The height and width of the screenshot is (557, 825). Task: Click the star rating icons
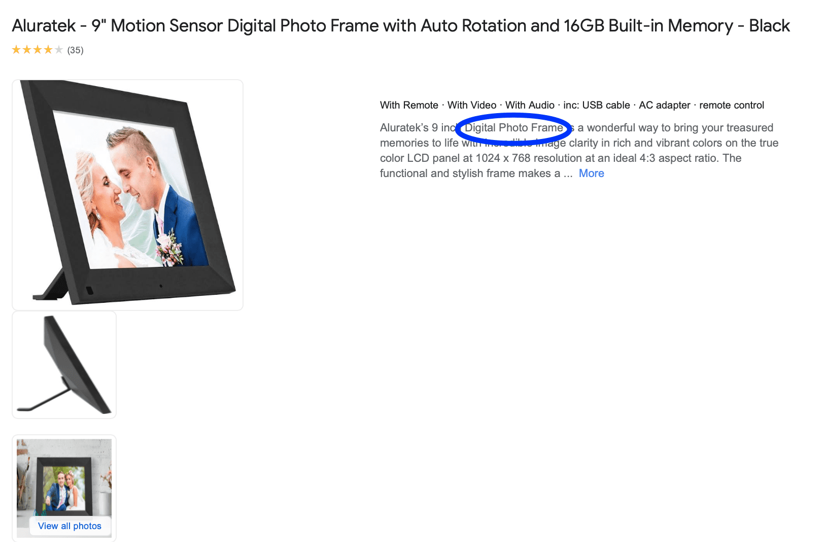point(38,50)
